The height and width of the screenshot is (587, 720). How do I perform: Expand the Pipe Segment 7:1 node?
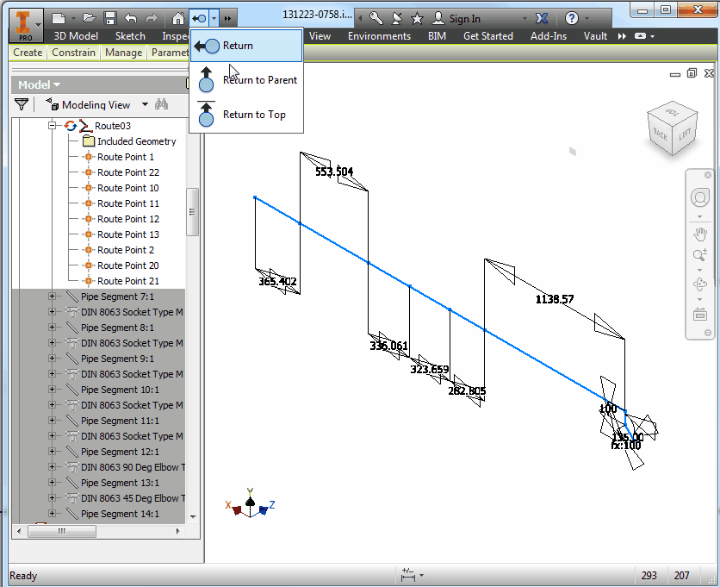53,297
